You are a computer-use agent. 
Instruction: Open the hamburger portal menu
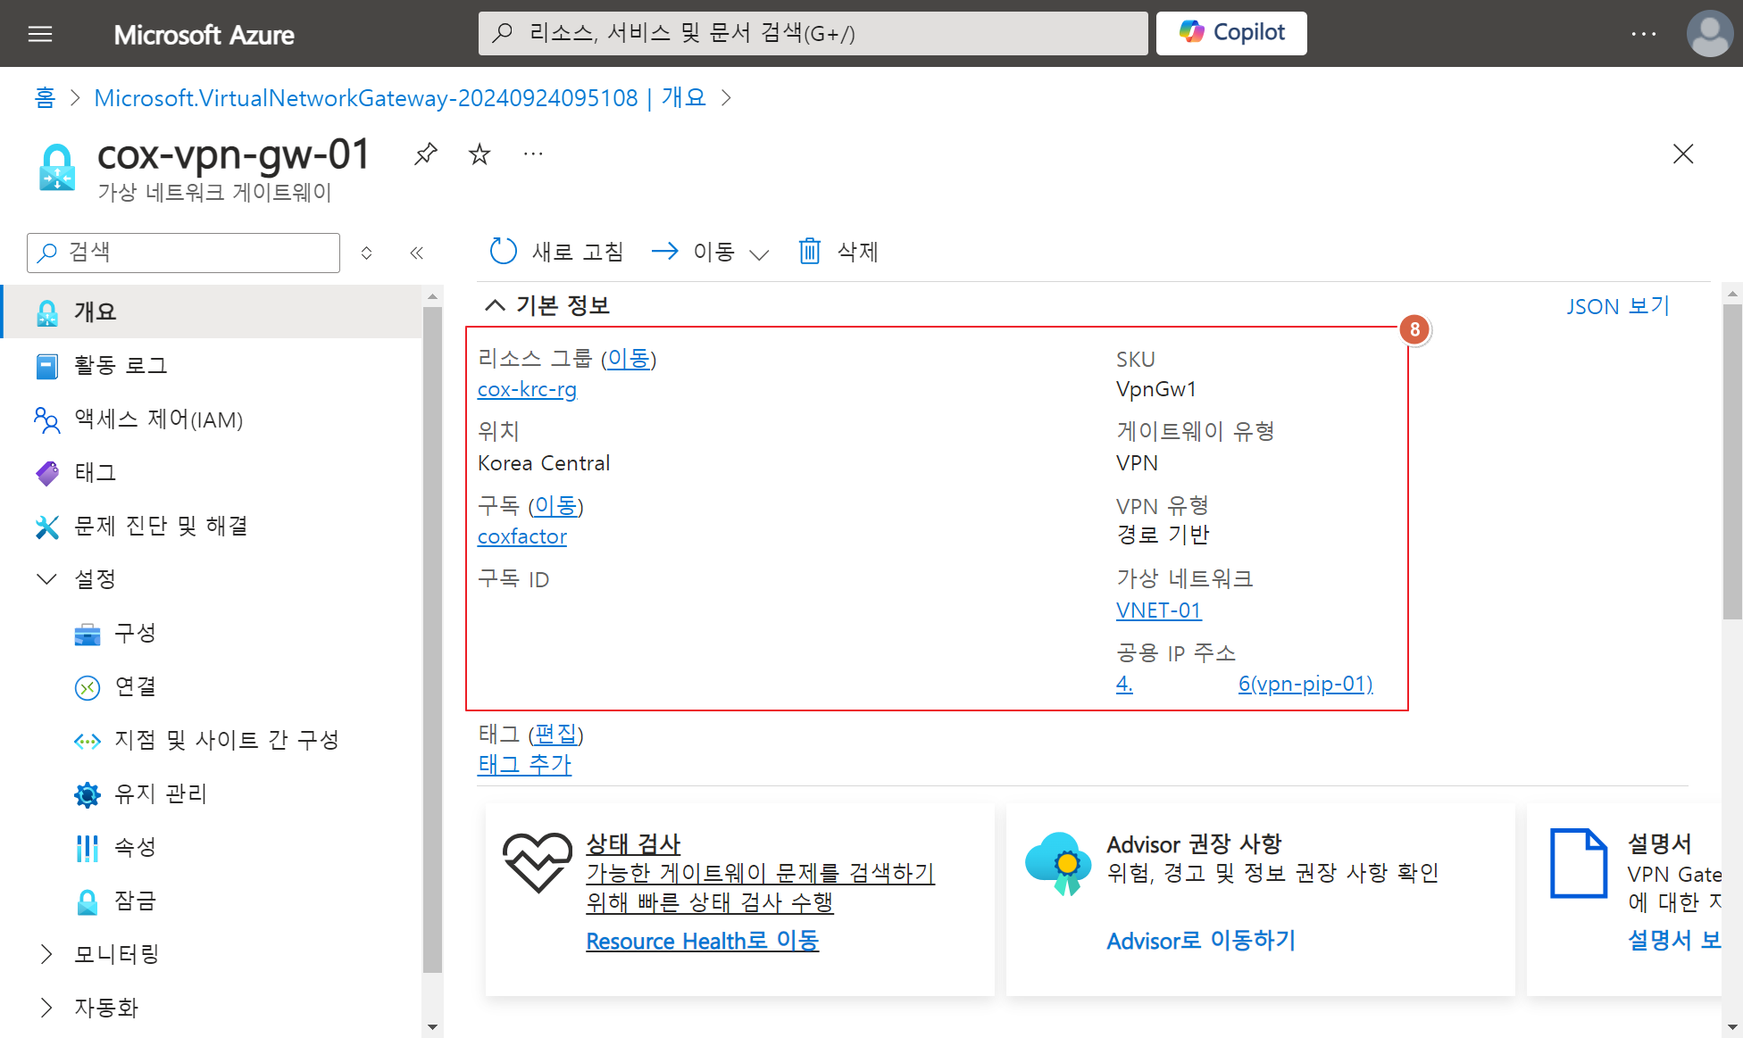point(40,34)
